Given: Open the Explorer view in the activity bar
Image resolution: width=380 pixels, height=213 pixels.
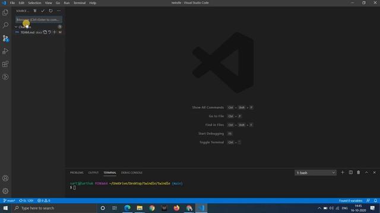Looking at the screenshot, I should tap(5, 12).
